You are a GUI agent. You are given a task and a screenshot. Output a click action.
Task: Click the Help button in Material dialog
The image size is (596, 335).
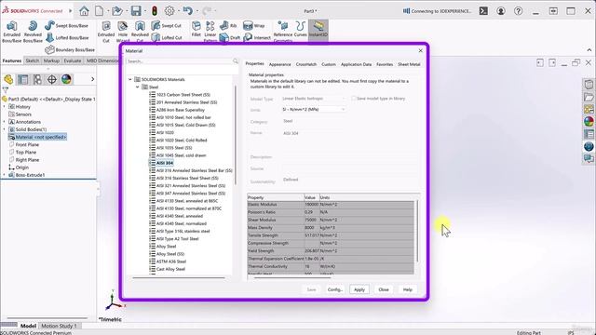pyautogui.click(x=408, y=289)
